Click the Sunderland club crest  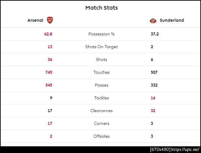pos(153,20)
